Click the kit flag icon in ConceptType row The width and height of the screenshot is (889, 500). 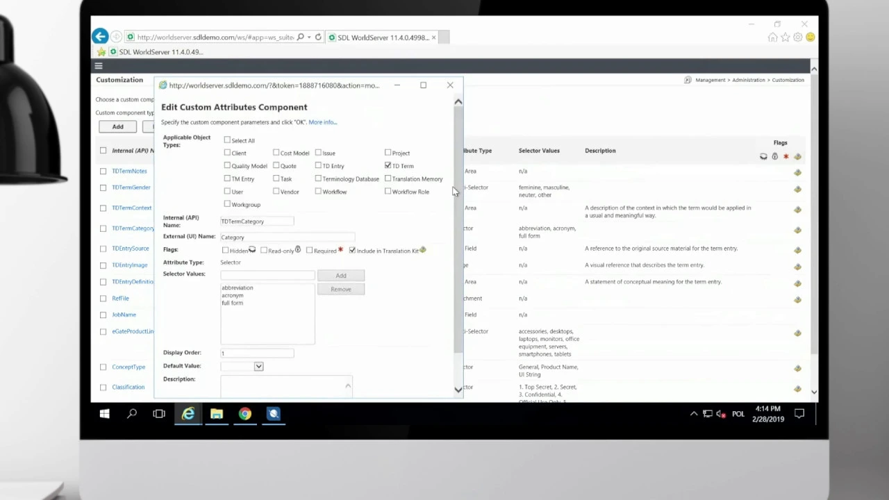[x=797, y=368]
